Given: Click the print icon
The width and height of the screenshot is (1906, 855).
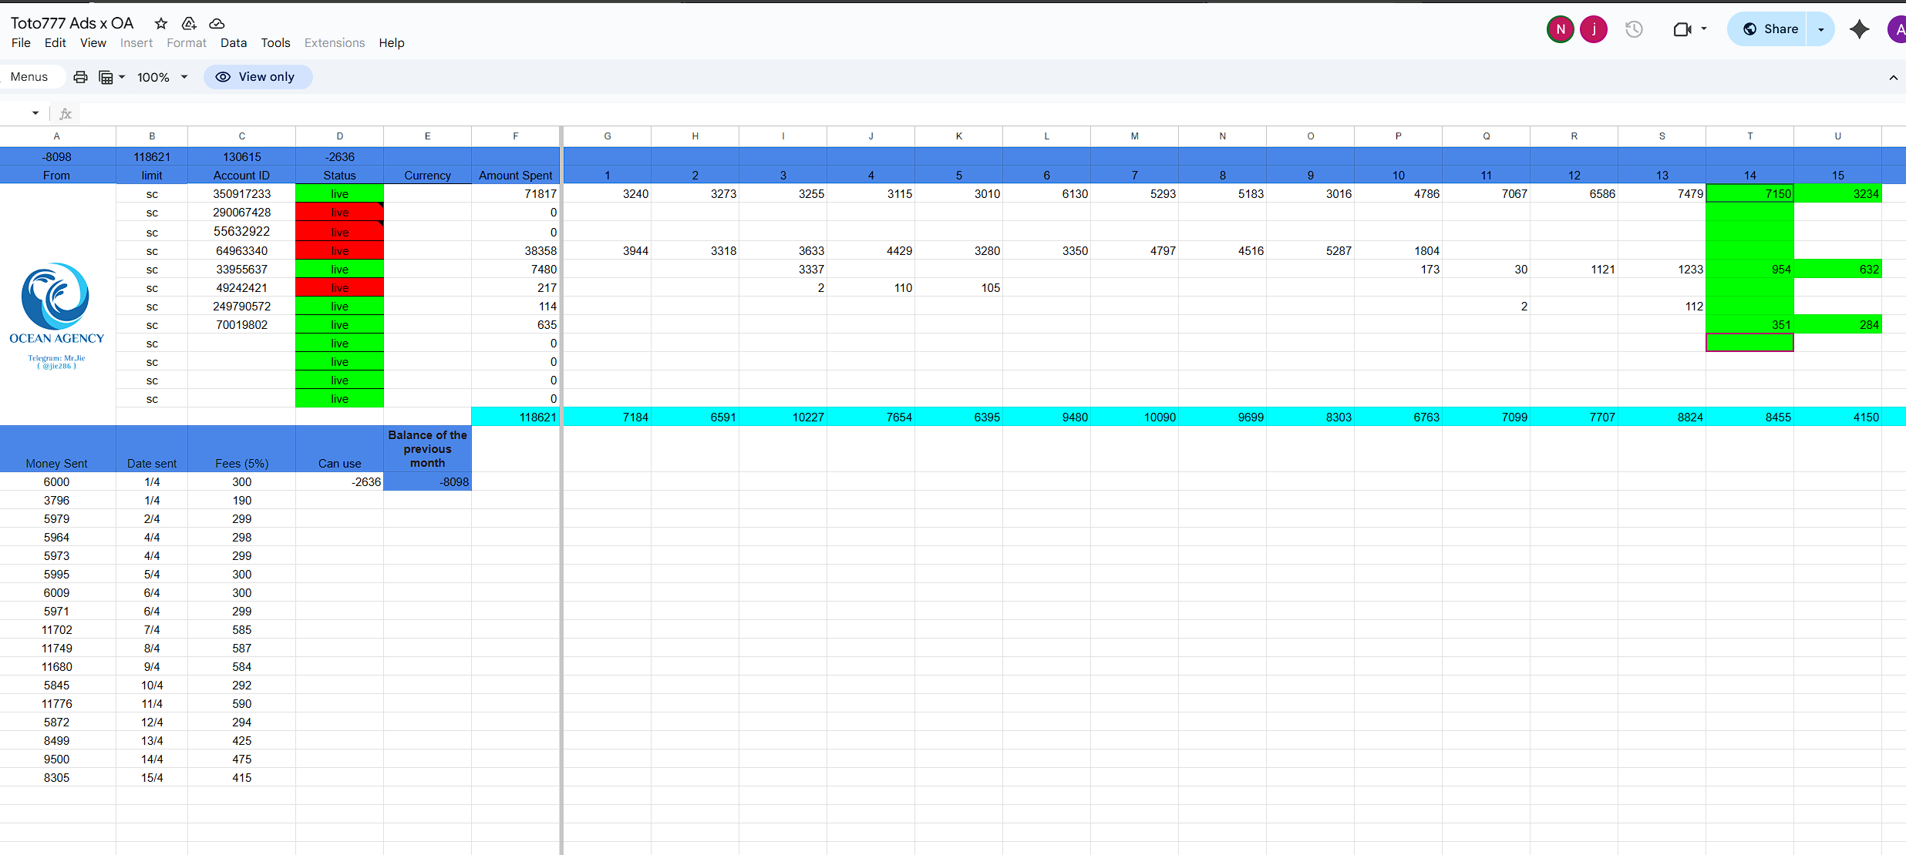Looking at the screenshot, I should click(80, 77).
